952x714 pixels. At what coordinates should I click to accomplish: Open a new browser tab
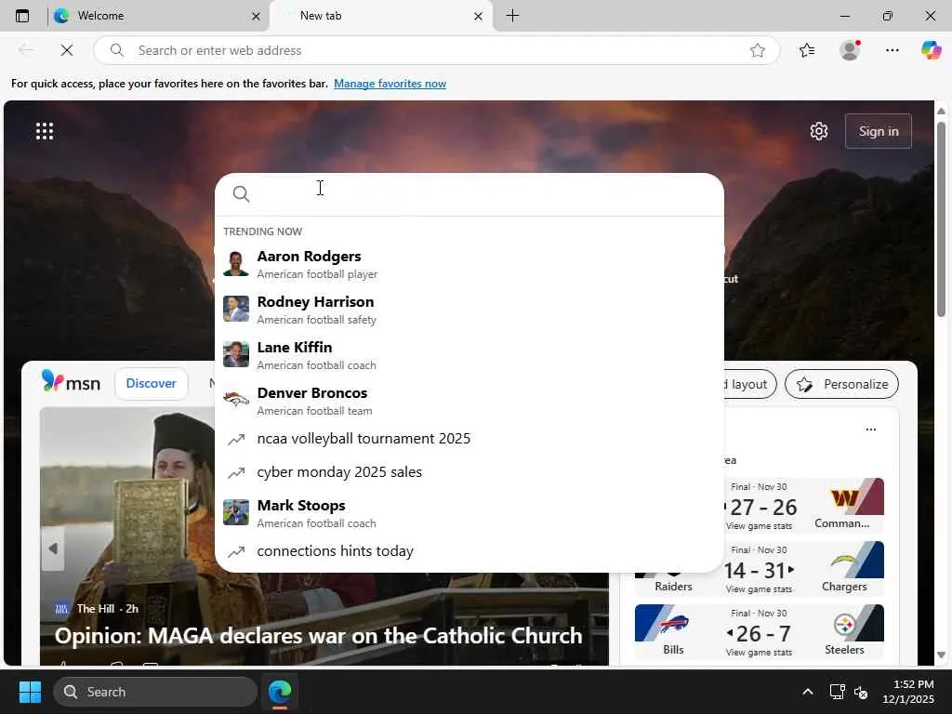pyautogui.click(x=512, y=16)
